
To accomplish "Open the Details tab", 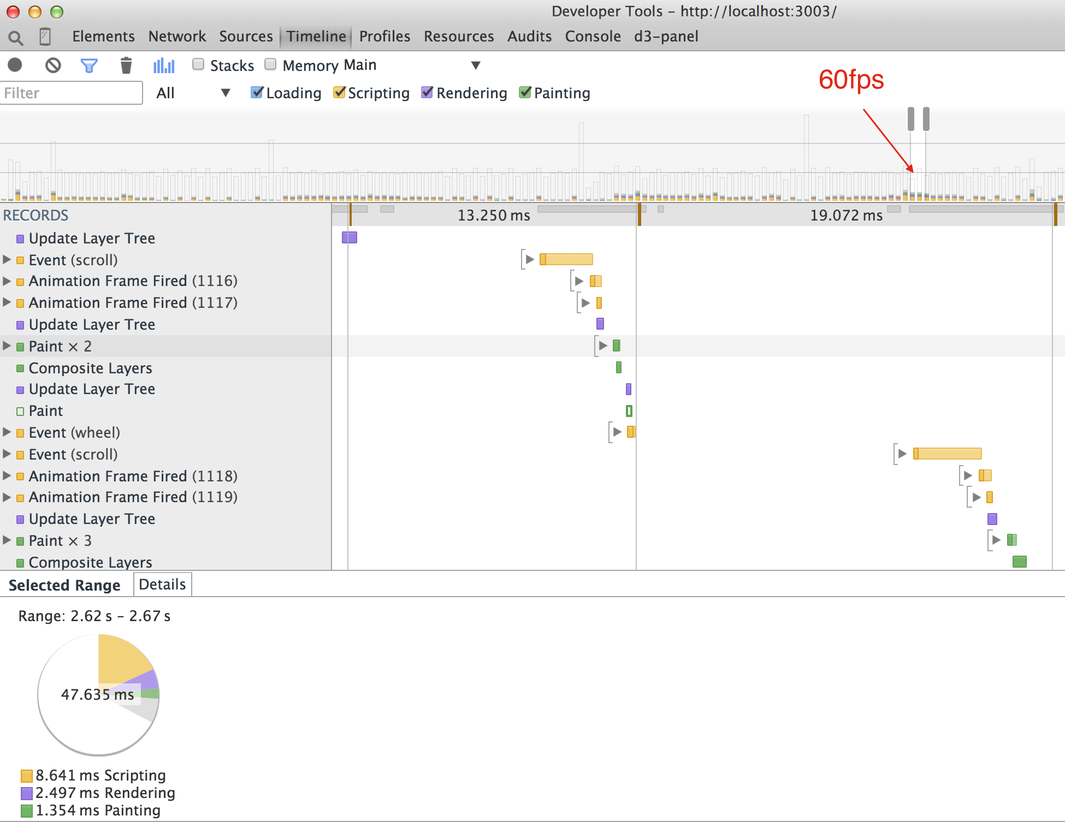I will (x=162, y=585).
